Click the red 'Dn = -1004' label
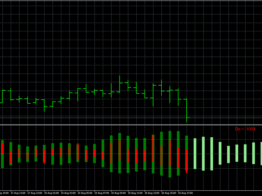 point(245,129)
